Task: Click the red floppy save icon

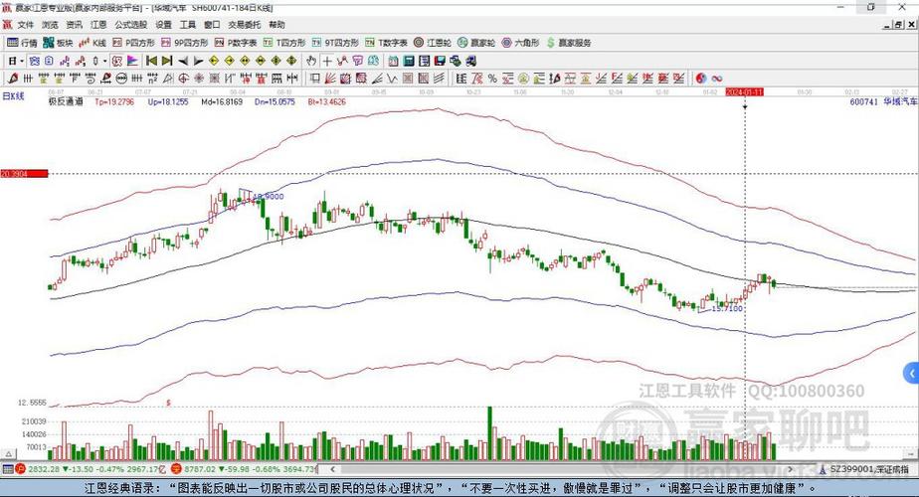Action: pyautogui.click(x=439, y=61)
